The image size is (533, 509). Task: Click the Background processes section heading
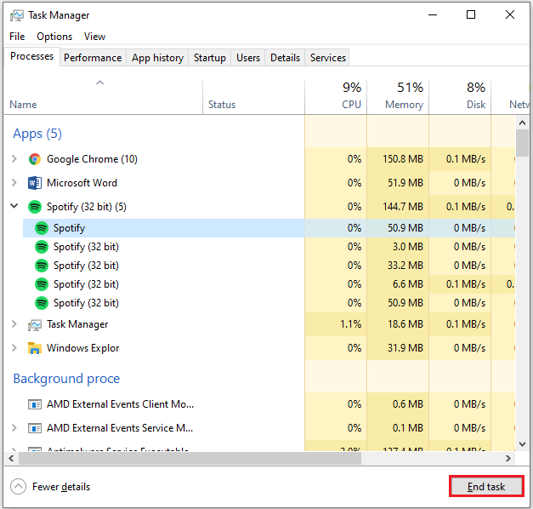pyautogui.click(x=66, y=379)
